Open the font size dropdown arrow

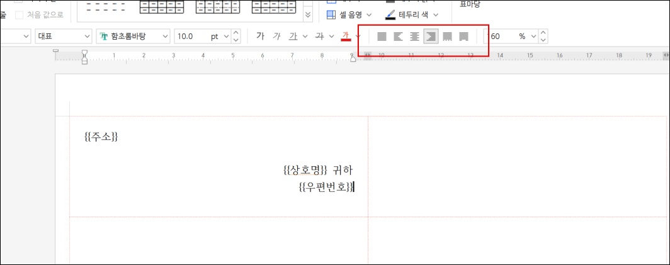click(x=226, y=37)
